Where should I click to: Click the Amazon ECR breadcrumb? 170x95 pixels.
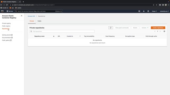(31, 16)
